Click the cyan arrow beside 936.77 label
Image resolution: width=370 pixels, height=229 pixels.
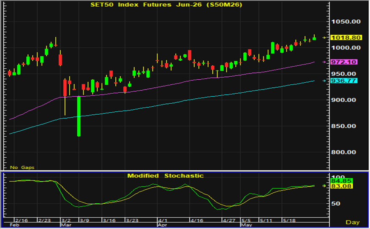tap(324, 81)
